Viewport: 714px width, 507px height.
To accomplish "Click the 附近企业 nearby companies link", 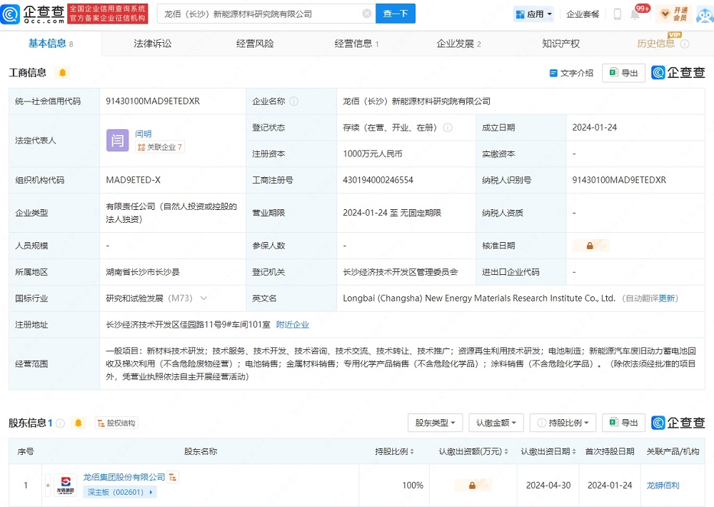I will (292, 324).
